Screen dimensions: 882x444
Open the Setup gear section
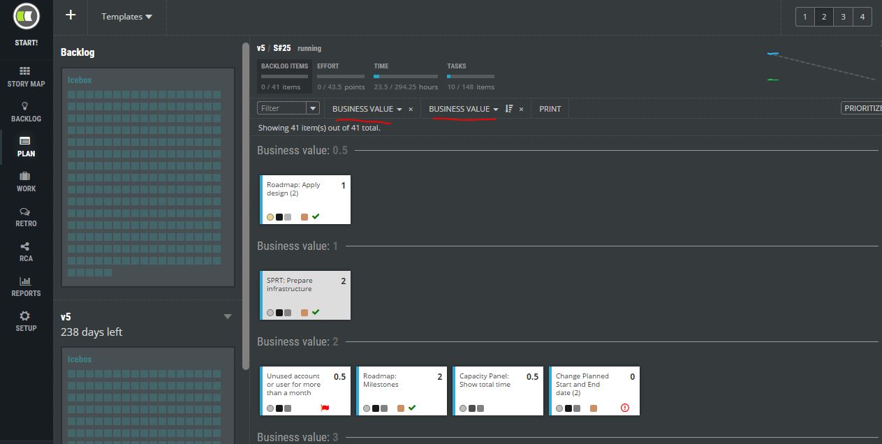point(26,321)
